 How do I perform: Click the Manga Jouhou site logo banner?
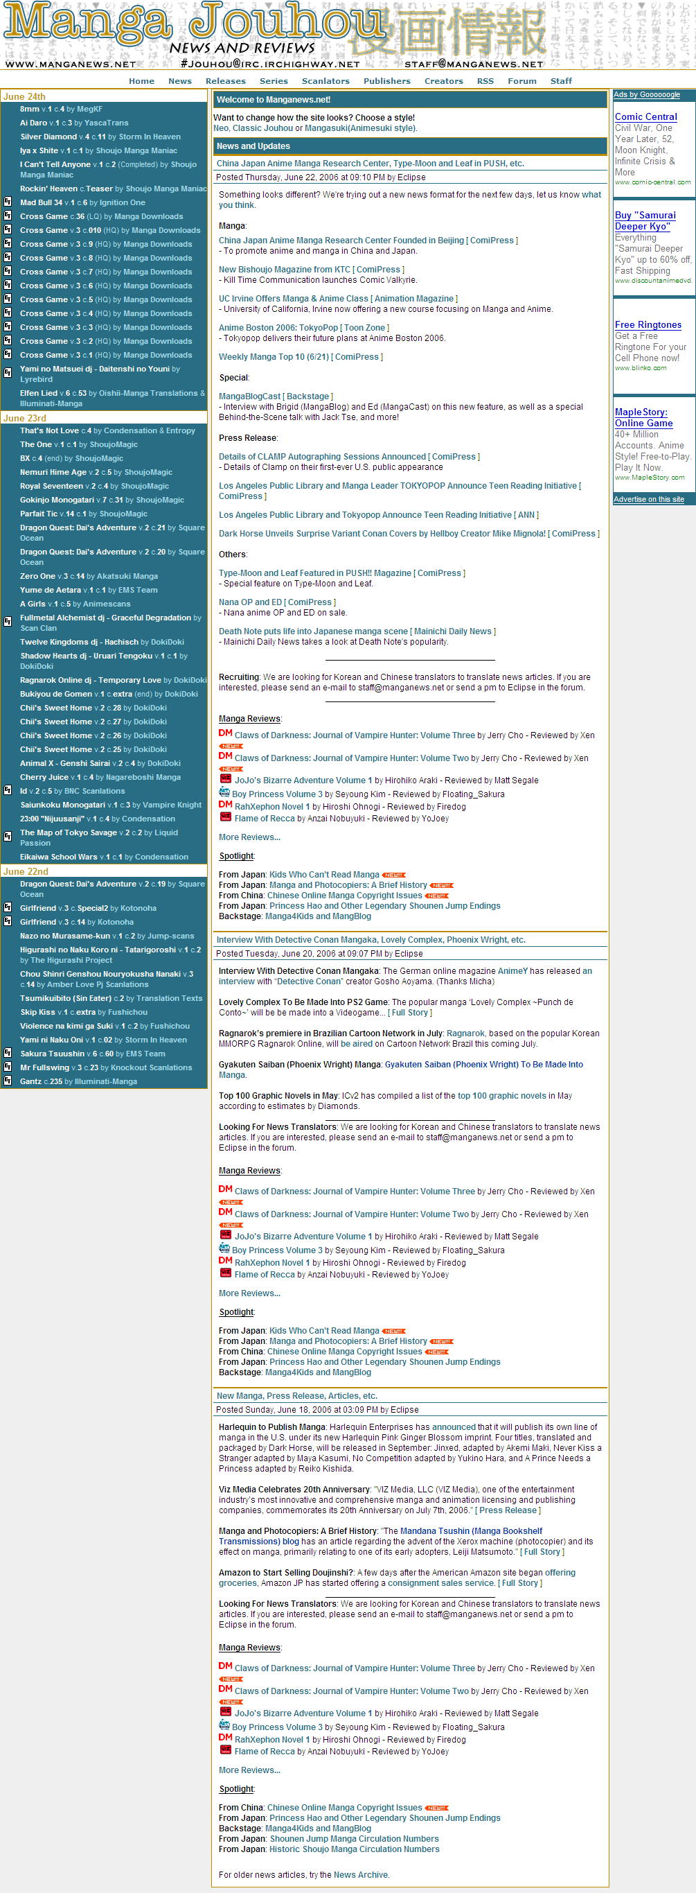tap(348, 35)
